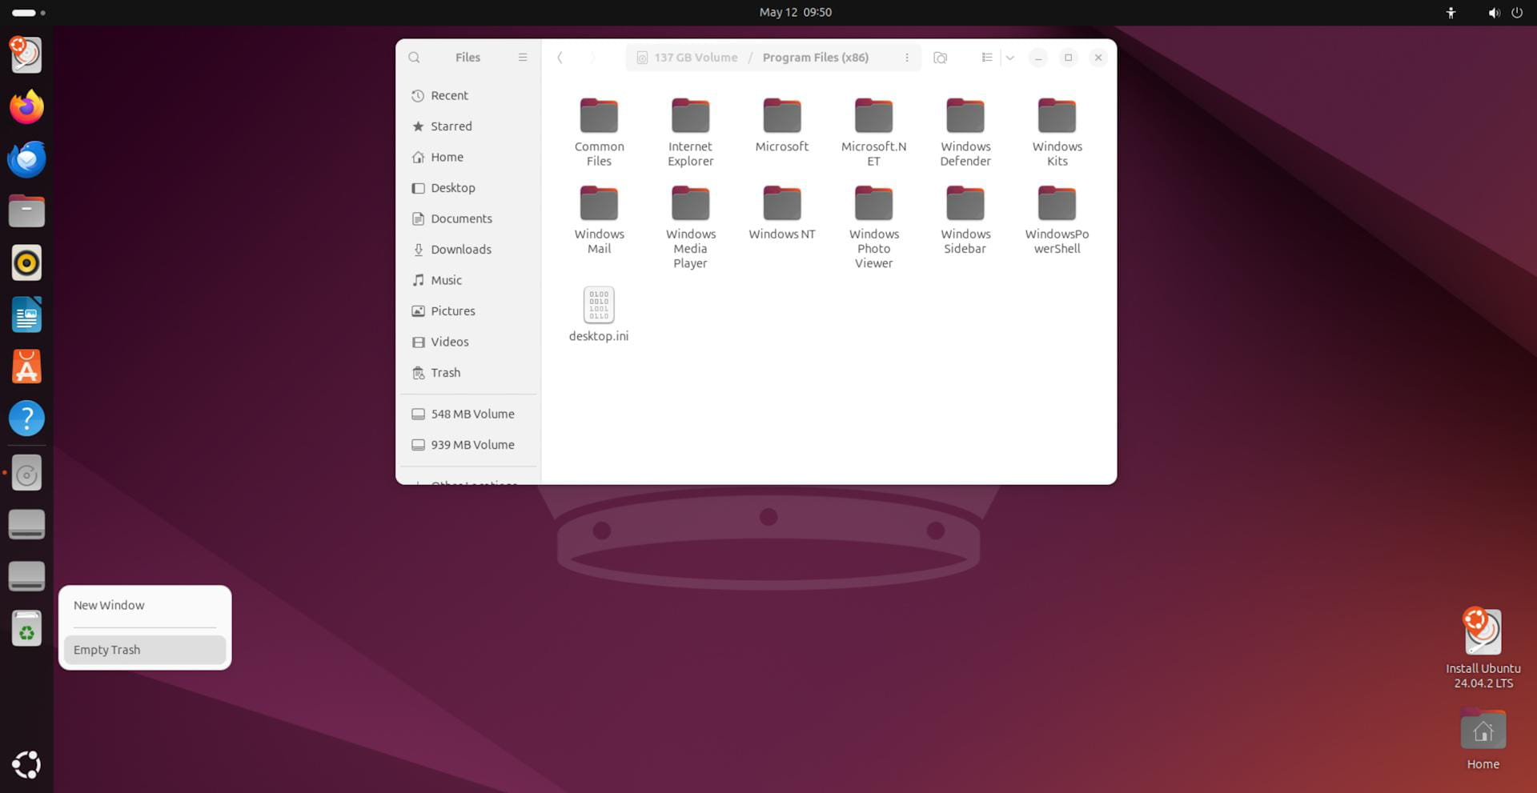Go back with the left arrow
The width and height of the screenshot is (1537, 793).
click(560, 58)
